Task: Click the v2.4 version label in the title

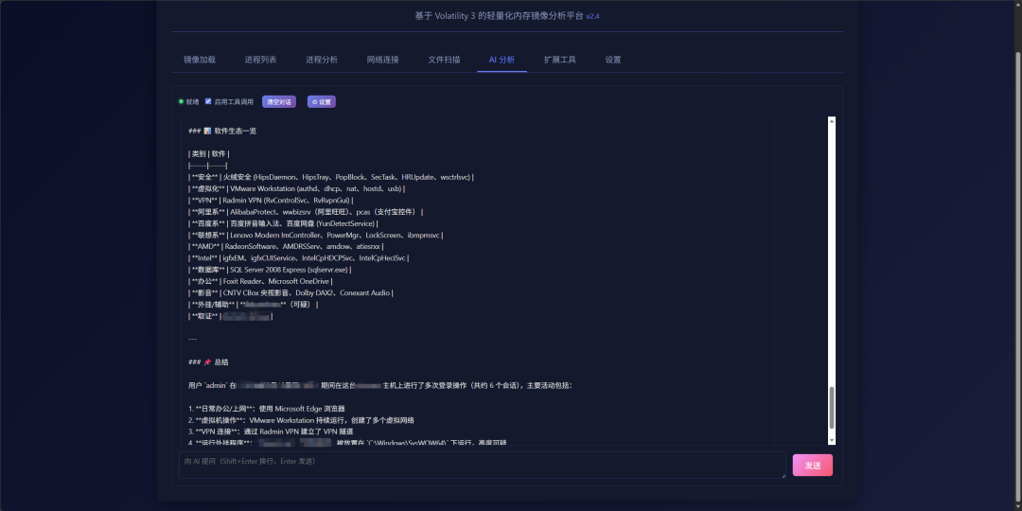Action: (592, 16)
